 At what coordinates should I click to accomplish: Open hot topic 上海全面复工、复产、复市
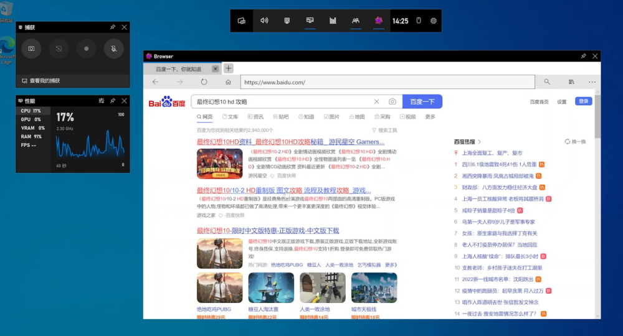pyautogui.click(x=492, y=152)
